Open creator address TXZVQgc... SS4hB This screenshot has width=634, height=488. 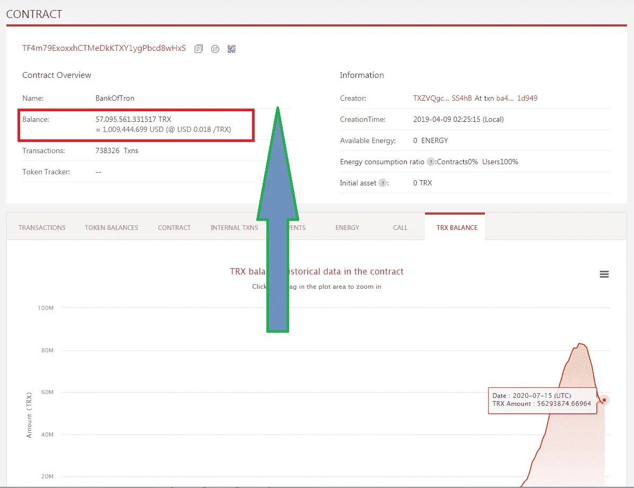coord(442,98)
